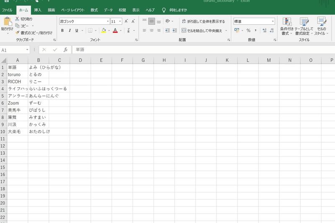The height and width of the screenshot is (223, 335).
Task: Apply percent style
Action: pos(248,31)
